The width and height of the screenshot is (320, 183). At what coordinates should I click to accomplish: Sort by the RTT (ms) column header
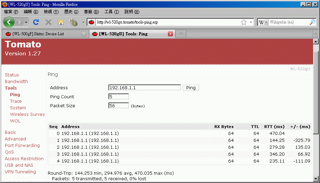click(x=273, y=127)
